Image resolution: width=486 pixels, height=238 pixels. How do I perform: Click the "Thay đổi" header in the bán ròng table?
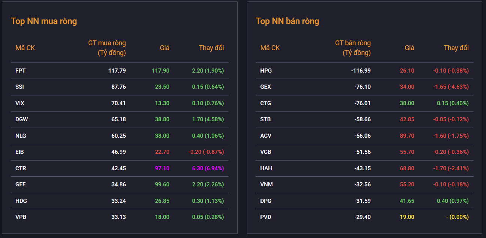coord(456,48)
